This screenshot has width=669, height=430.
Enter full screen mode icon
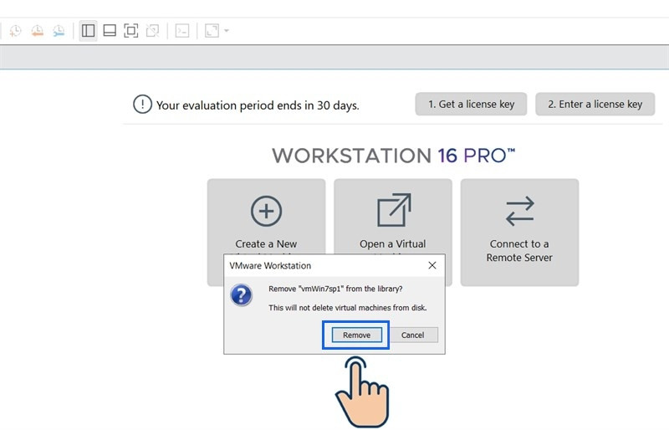pos(130,31)
